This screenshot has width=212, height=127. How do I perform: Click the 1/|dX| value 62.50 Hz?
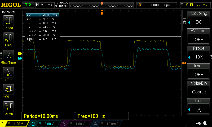50,39
